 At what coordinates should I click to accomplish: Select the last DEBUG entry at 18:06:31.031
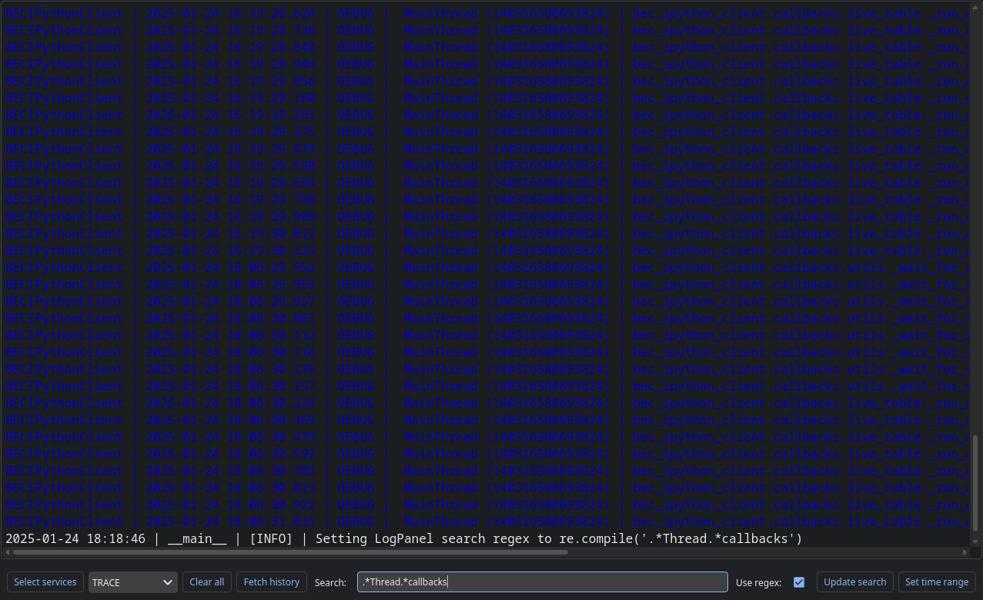click(x=308, y=521)
